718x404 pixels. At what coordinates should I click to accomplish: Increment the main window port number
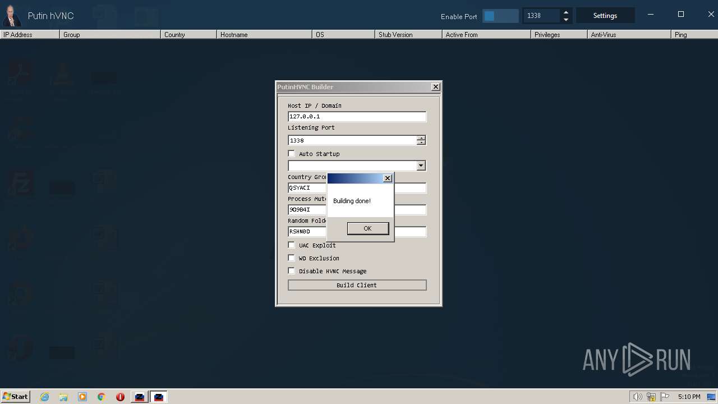565,12
